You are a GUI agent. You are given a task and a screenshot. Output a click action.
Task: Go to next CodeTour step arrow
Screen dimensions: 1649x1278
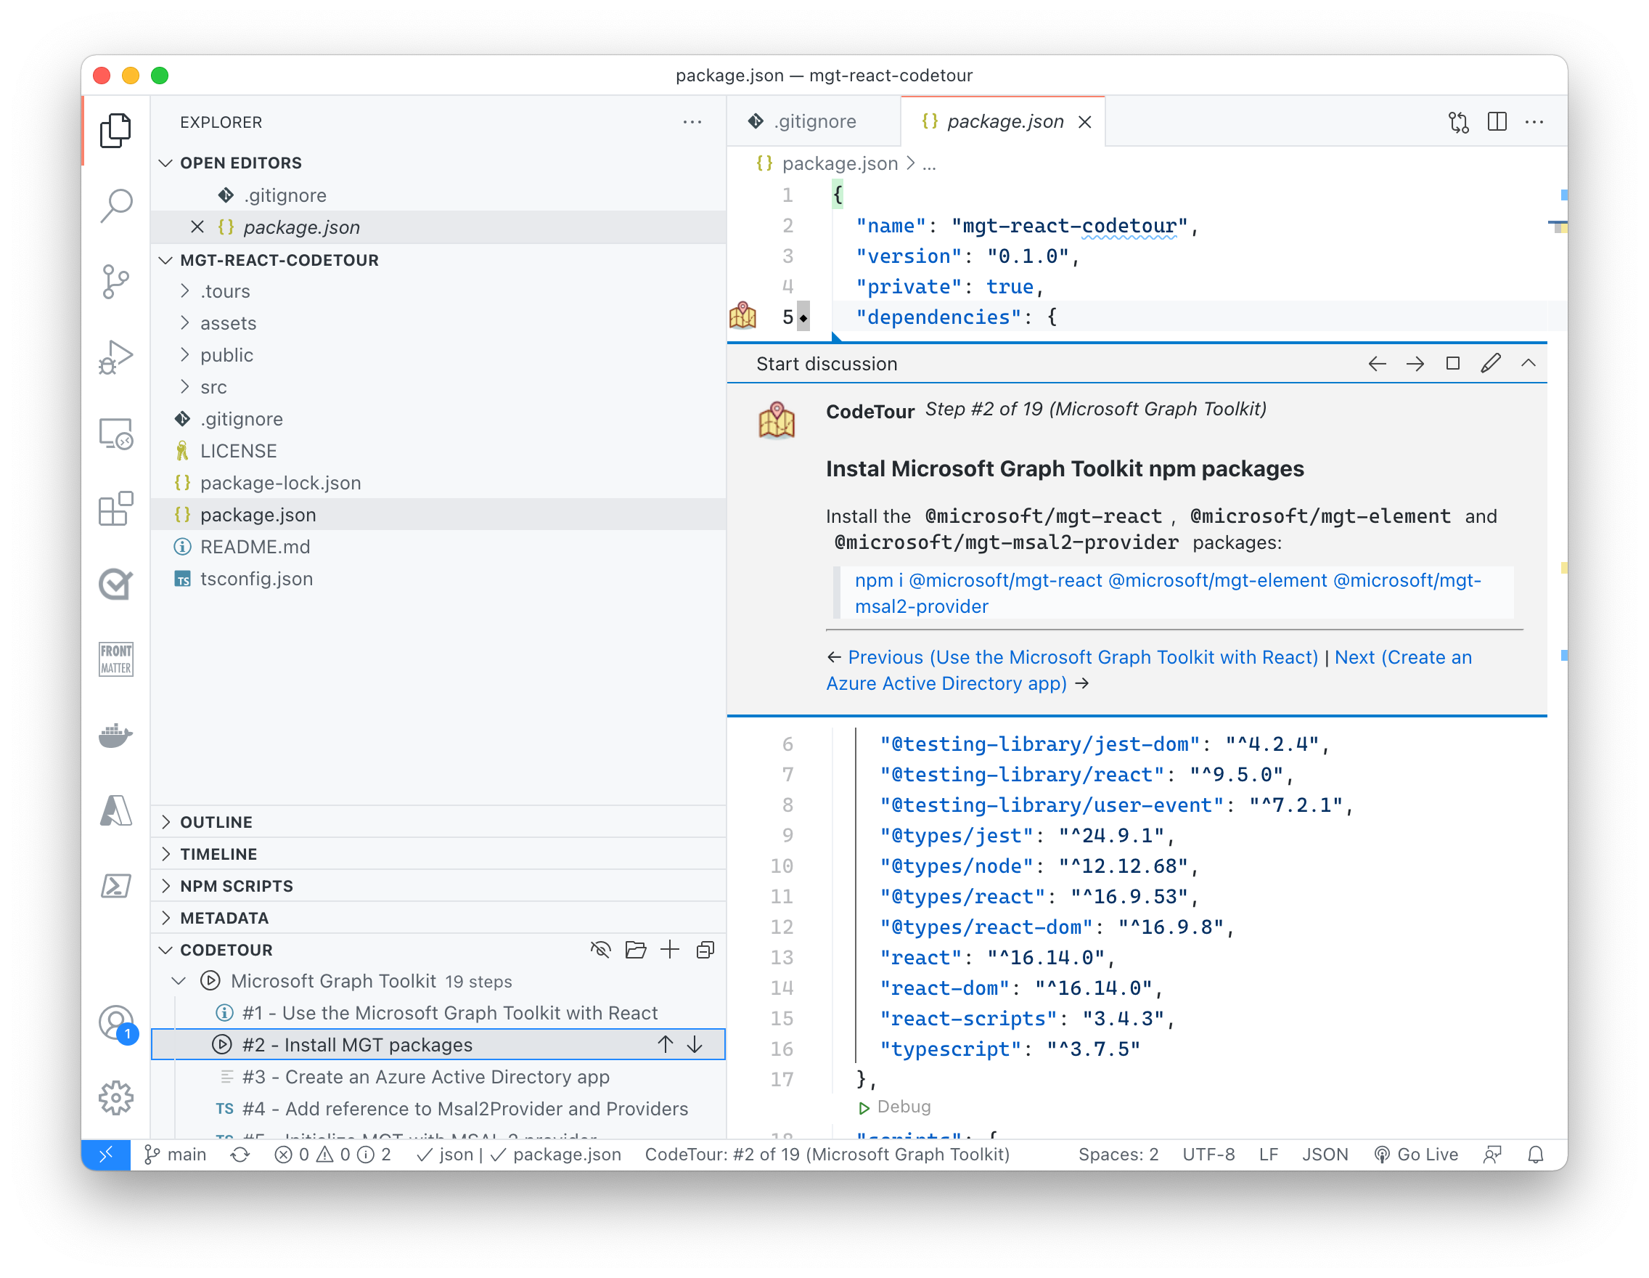pos(1415,363)
